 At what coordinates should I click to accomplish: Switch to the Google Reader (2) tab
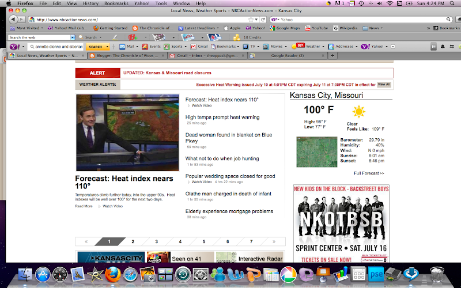(288, 55)
